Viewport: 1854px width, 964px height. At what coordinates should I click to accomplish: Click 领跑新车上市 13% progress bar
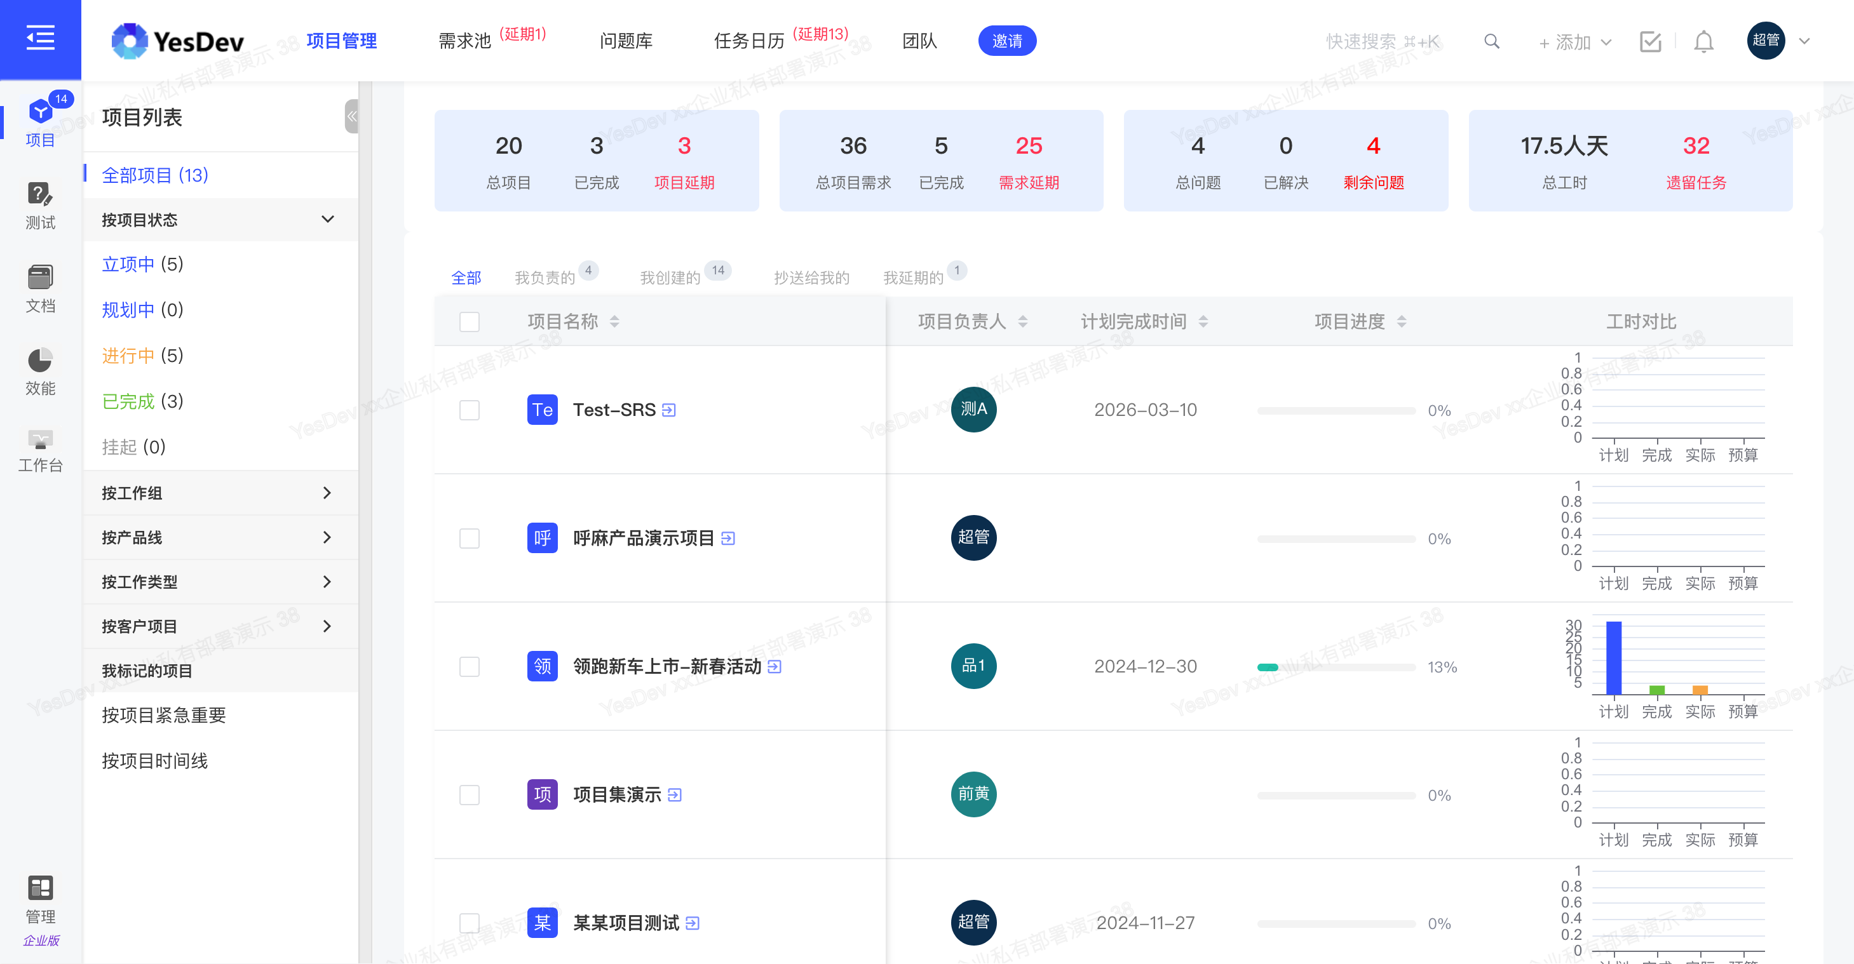[1336, 667]
